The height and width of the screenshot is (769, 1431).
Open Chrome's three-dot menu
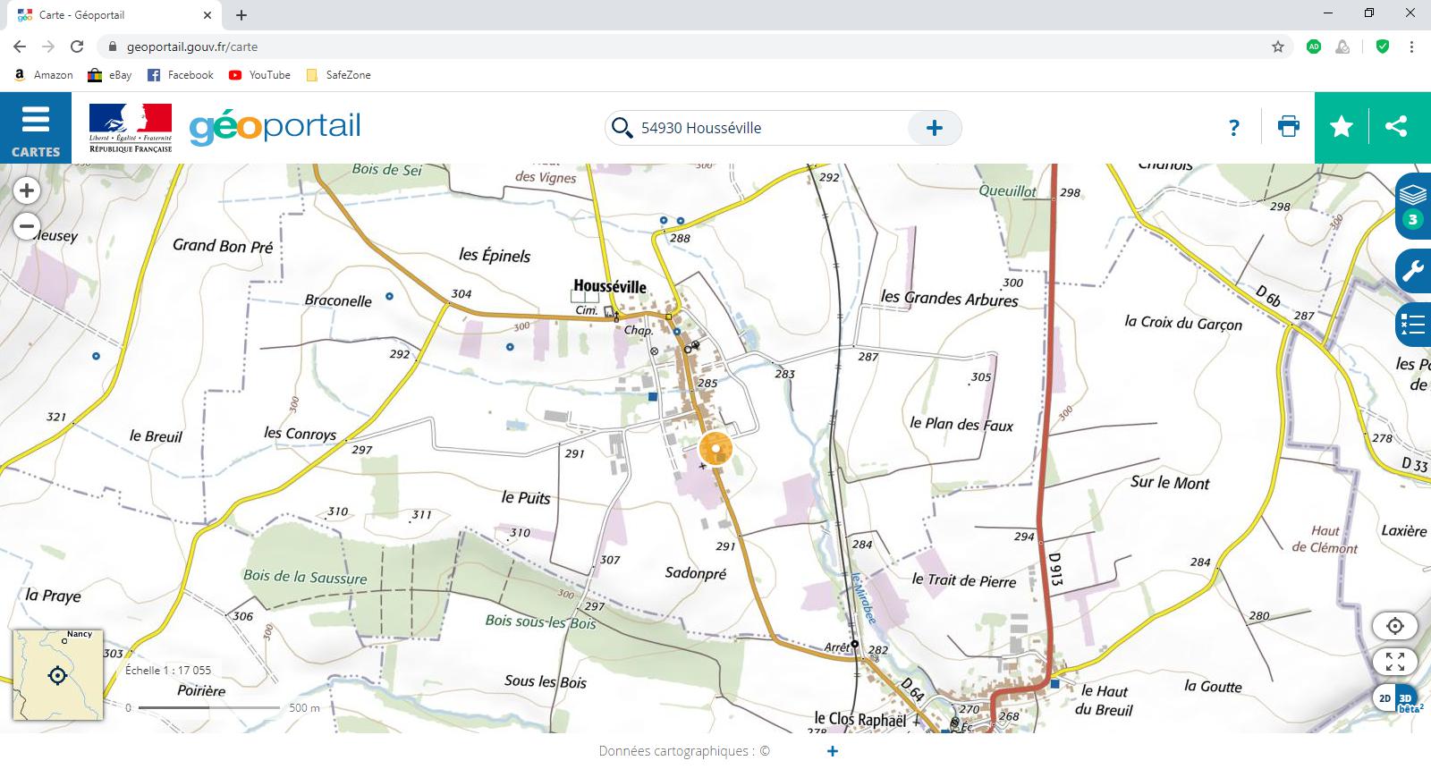1411,46
